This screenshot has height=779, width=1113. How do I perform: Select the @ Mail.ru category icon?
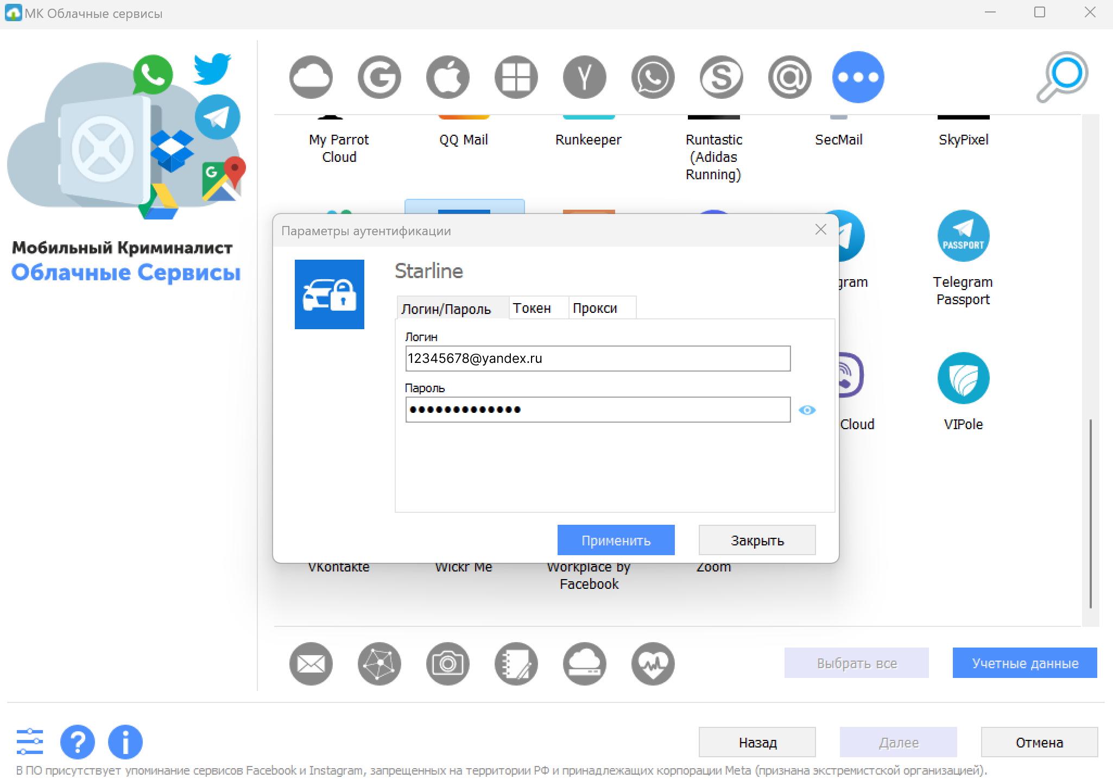coord(790,77)
